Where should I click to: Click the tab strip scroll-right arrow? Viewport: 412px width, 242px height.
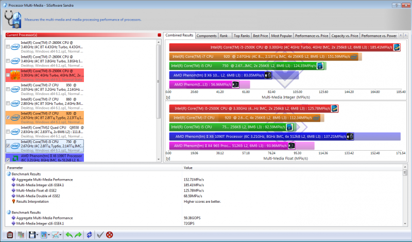click(x=405, y=35)
